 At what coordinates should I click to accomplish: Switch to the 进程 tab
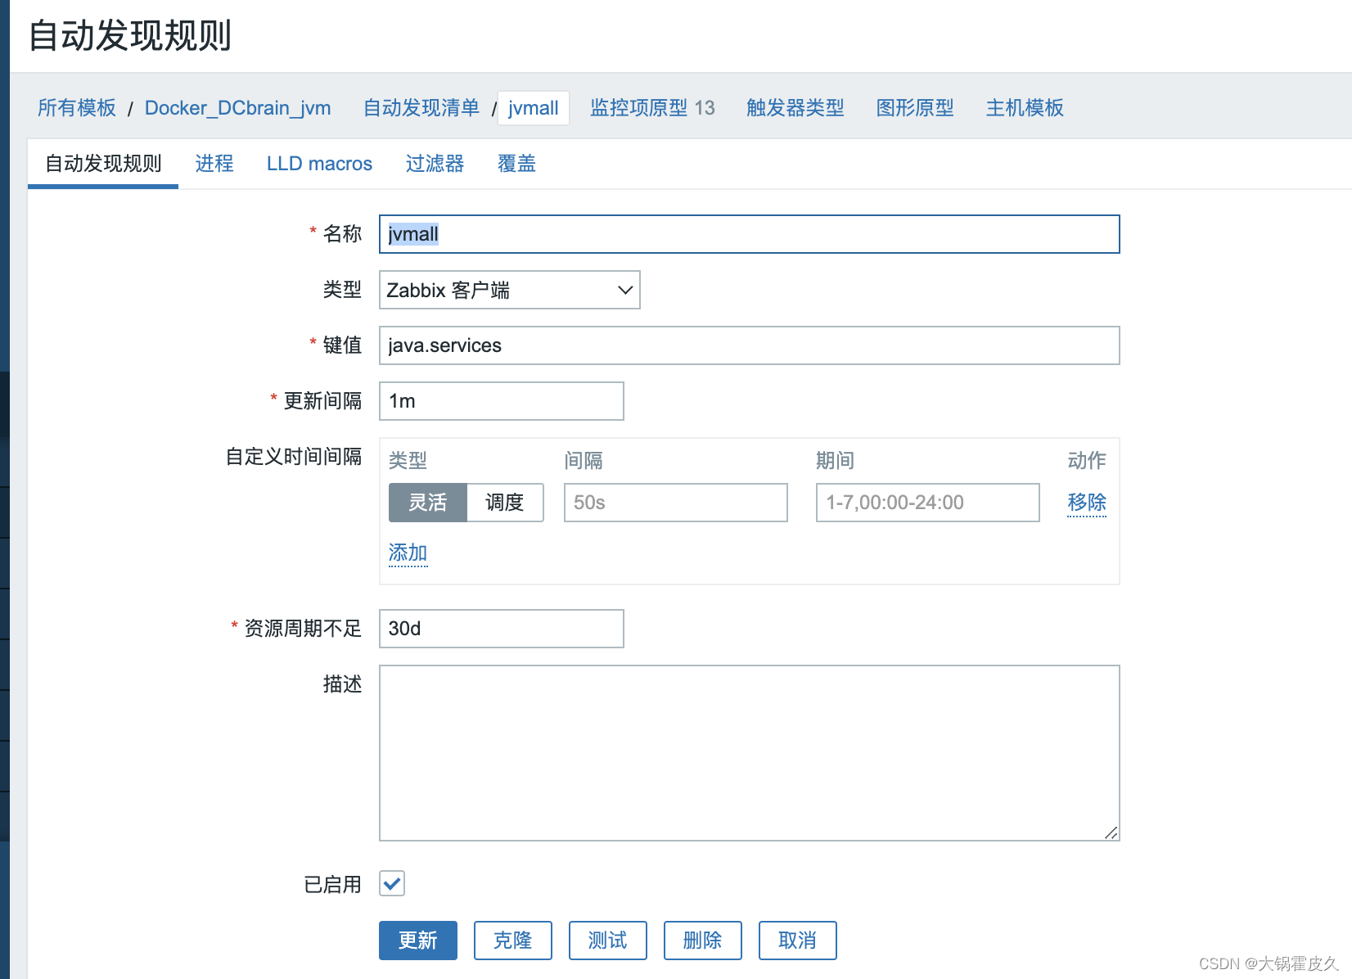pos(214,164)
